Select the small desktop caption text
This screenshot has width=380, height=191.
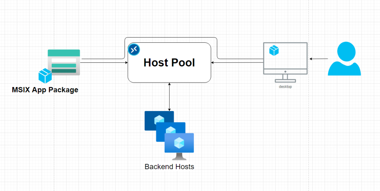[x=285, y=87]
